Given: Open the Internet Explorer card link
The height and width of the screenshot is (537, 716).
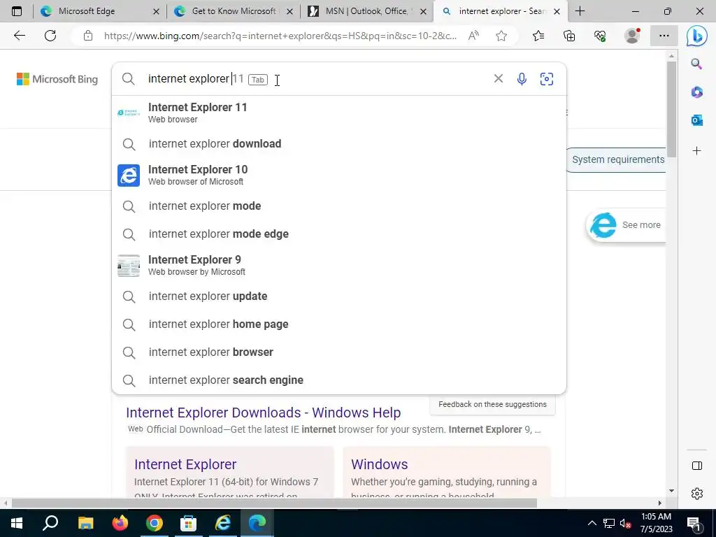Looking at the screenshot, I should [185, 464].
